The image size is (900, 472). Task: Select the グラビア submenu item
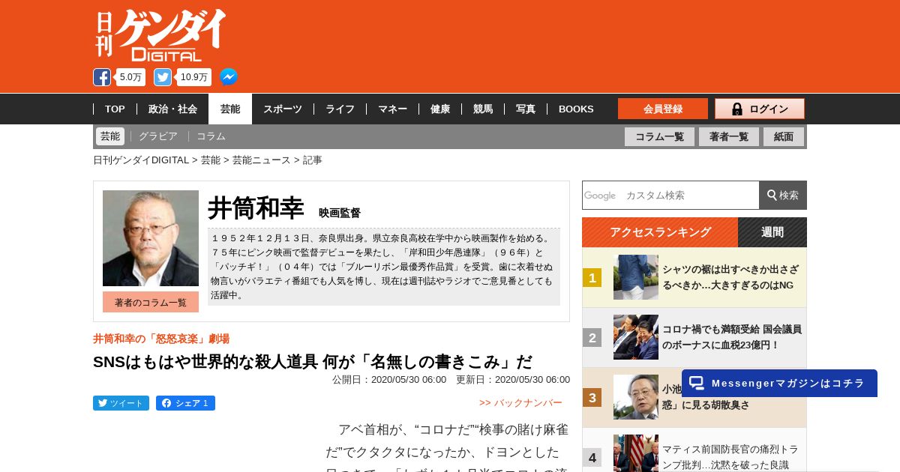pos(158,136)
